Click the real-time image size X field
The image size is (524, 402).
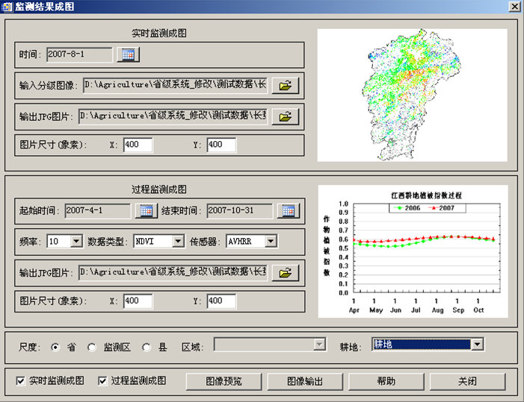[138, 145]
